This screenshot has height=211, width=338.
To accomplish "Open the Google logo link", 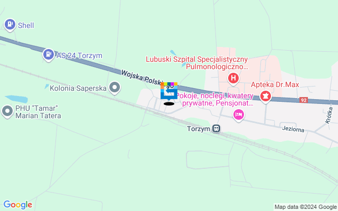I will (18, 205).
